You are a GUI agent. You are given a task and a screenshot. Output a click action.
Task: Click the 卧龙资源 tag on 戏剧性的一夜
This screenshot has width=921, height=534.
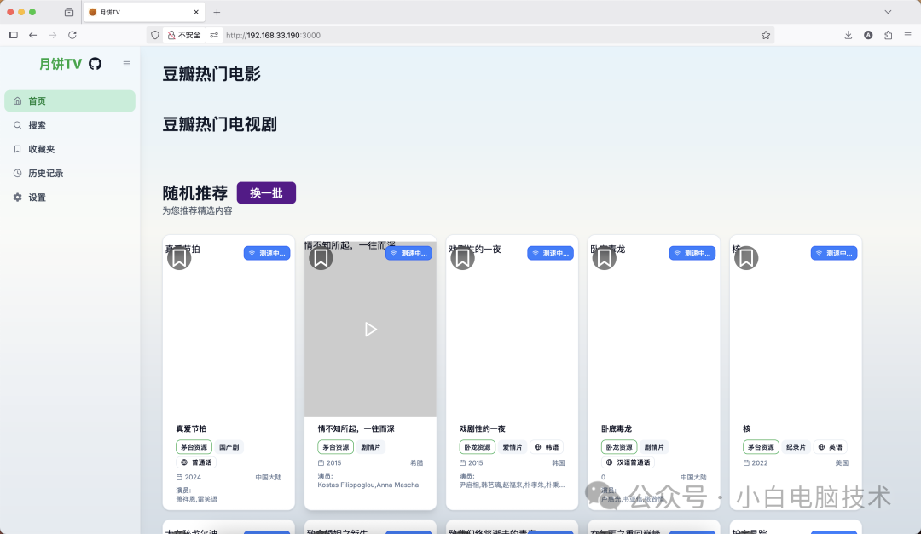477,447
